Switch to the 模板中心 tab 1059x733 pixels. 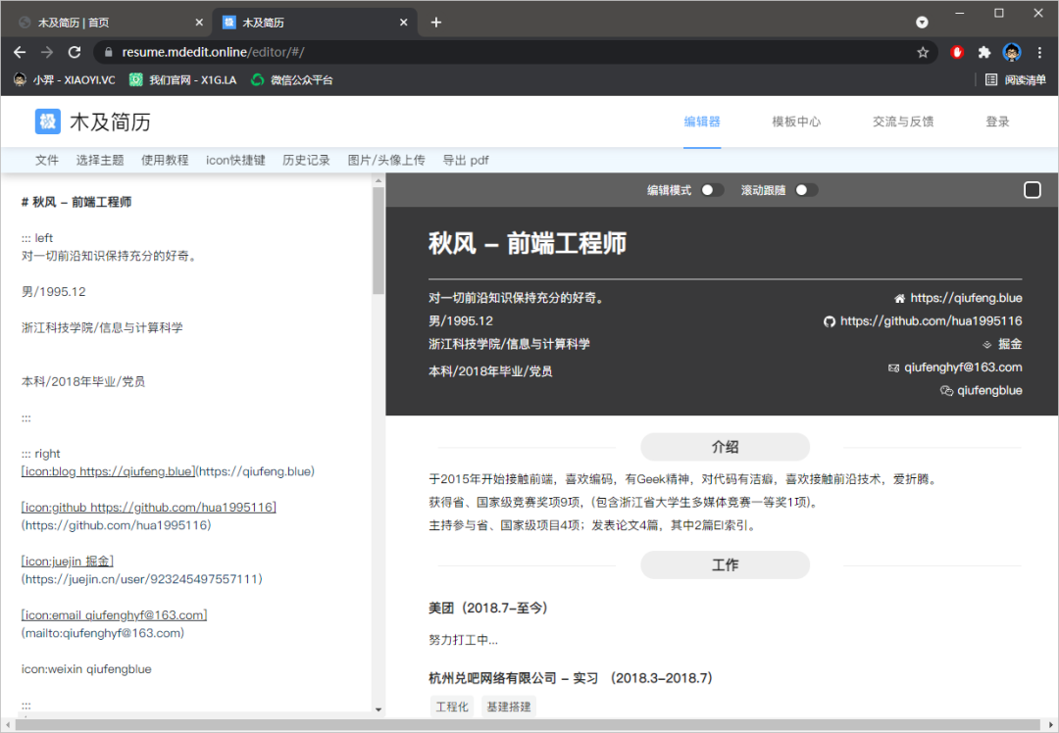tap(796, 122)
